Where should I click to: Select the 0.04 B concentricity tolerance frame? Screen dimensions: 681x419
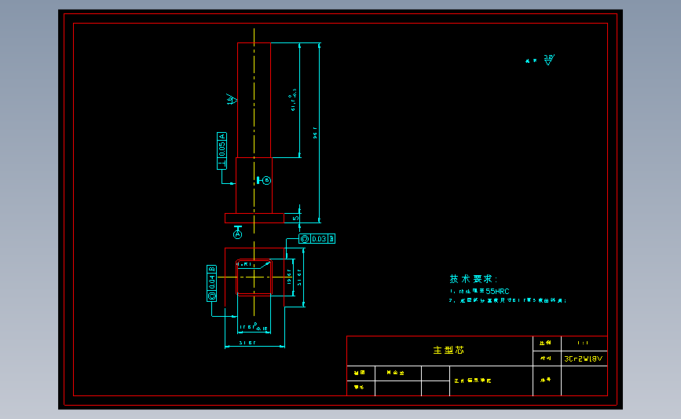coord(211,283)
